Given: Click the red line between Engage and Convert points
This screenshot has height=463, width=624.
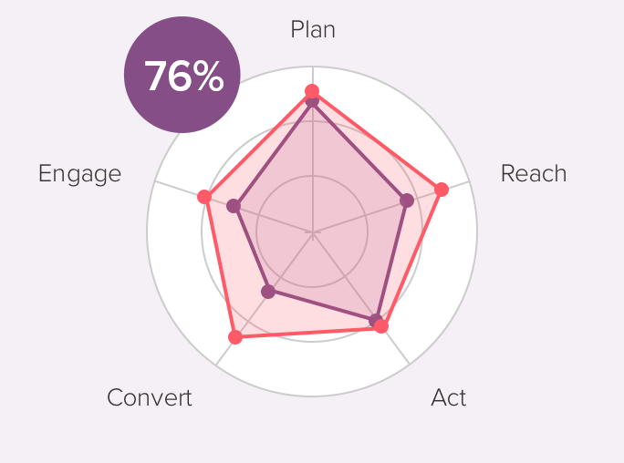Looking at the screenshot, I should [x=220, y=267].
